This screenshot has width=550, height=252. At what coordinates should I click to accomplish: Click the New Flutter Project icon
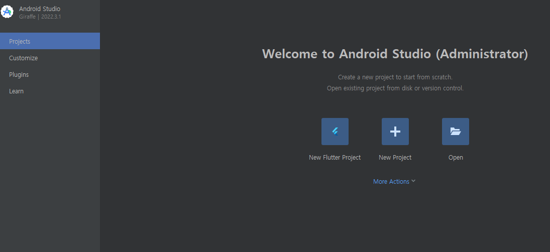tap(335, 132)
